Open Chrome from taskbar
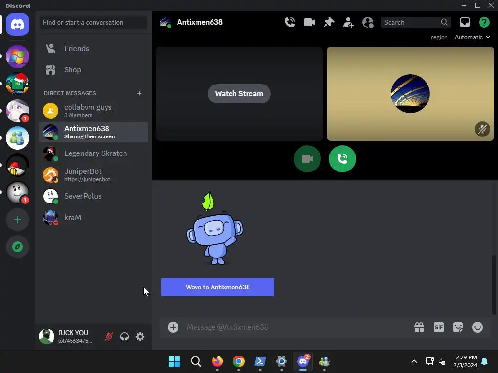This screenshot has width=498, height=373. [x=238, y=361]
